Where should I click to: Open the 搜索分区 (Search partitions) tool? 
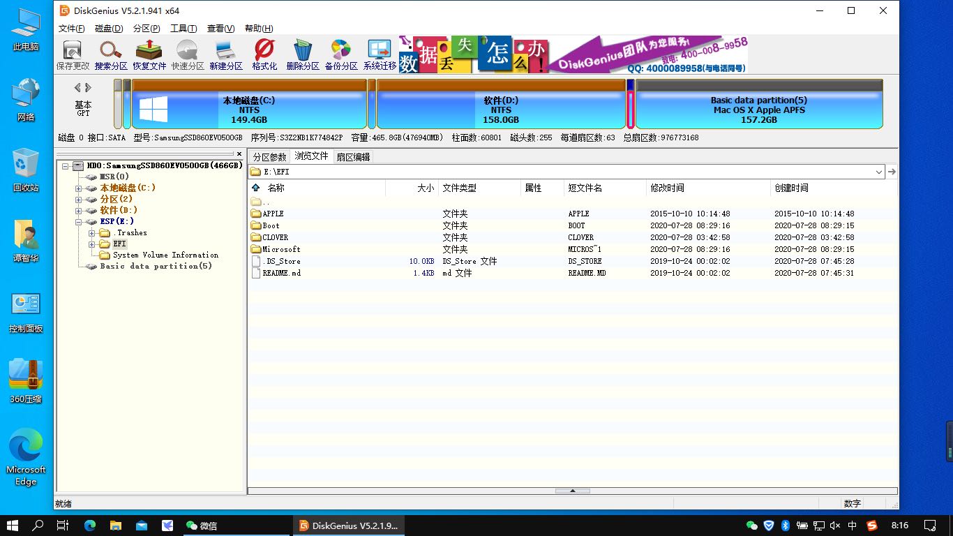111,55
